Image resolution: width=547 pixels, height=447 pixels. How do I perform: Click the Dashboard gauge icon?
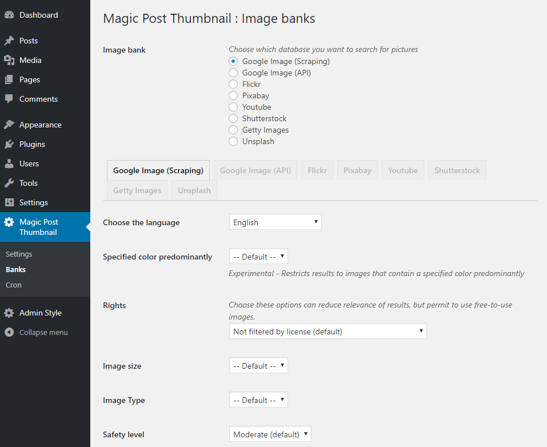(x=9, y=15)
